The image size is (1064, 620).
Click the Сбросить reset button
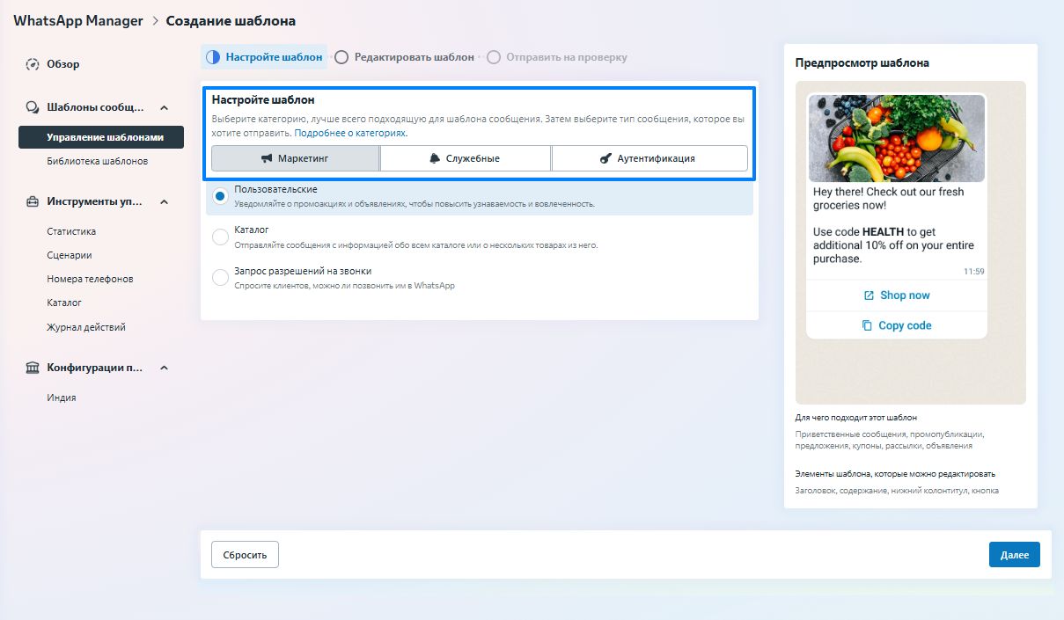(x=245, y=555)
